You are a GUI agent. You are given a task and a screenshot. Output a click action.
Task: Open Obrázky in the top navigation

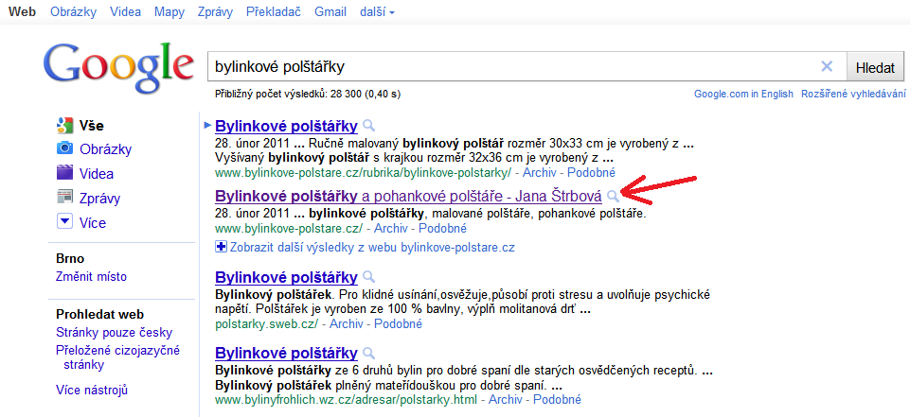point(73,11)
